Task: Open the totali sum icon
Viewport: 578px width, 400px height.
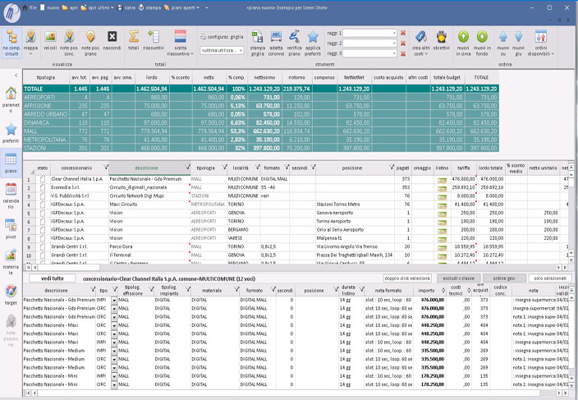Action: 134,38
